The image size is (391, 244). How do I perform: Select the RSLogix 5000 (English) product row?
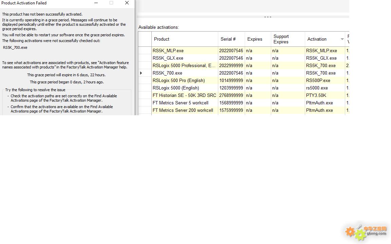(x=176, y=88)
